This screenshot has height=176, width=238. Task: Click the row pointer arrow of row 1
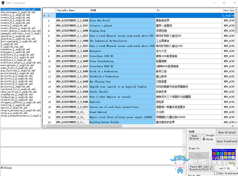(44, 16)
